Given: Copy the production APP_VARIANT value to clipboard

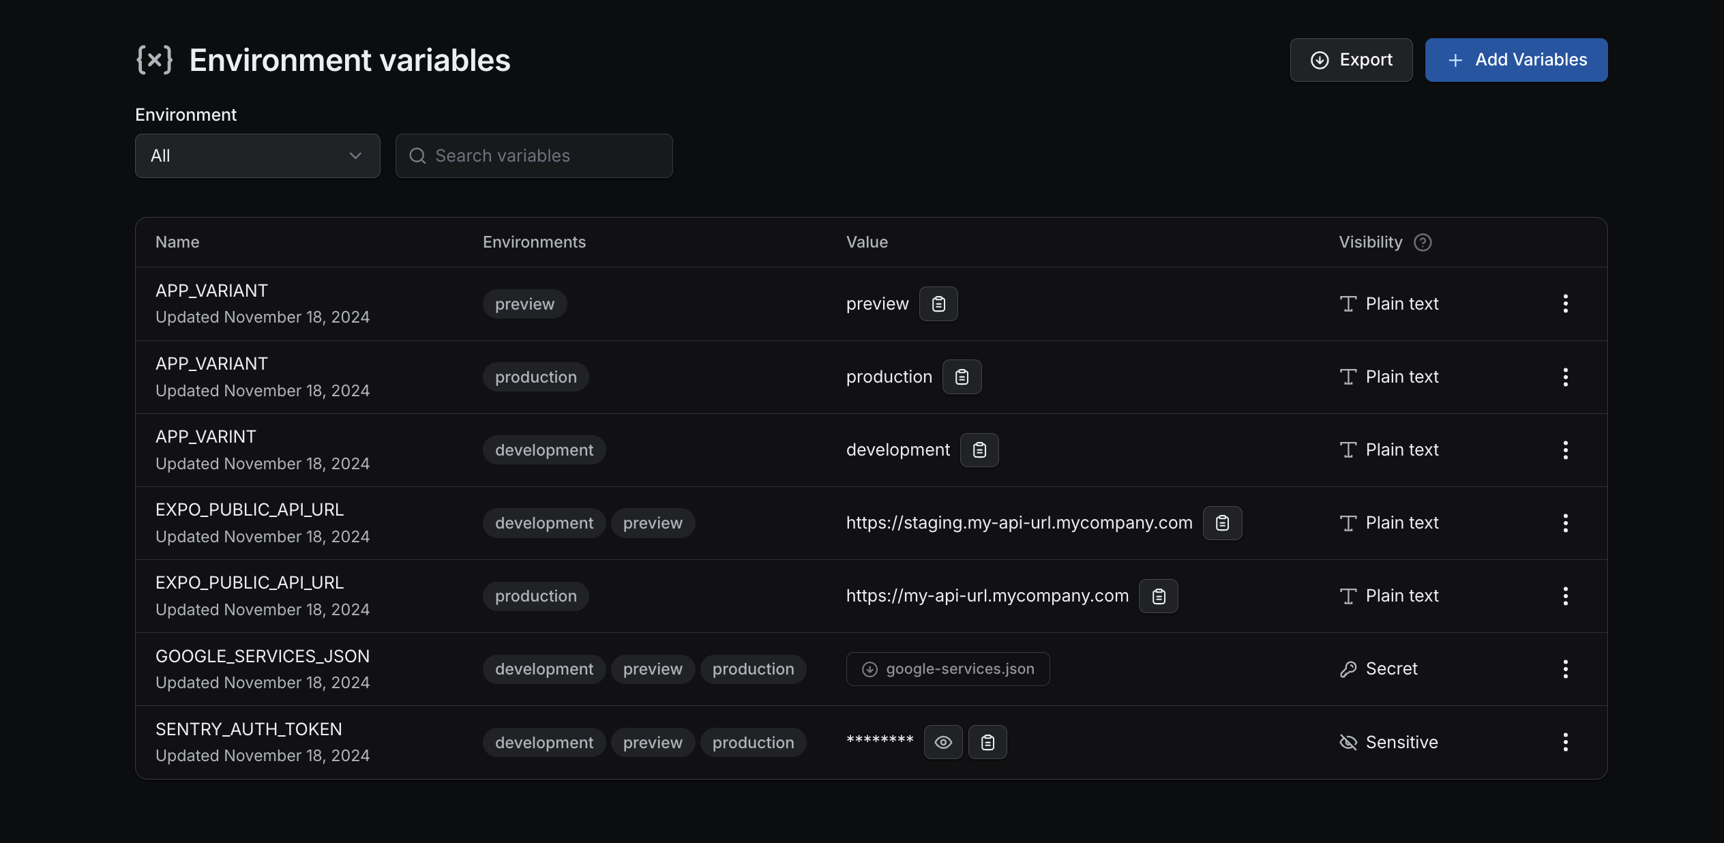Looking at the screenshot, I should click(x=962, y=376).
